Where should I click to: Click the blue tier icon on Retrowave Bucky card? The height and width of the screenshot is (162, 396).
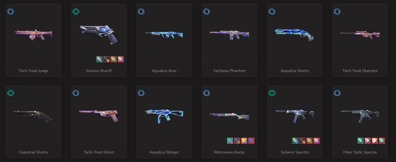(x=206, y=93)
